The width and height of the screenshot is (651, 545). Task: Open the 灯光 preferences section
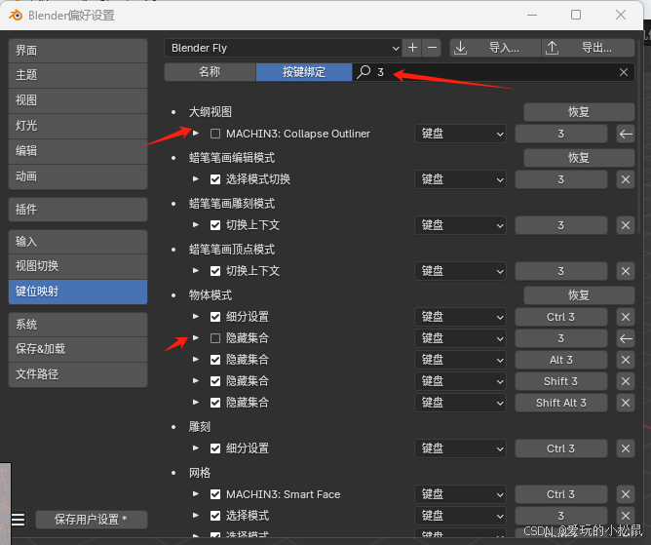pyautogui.click(x=78, y=127)
